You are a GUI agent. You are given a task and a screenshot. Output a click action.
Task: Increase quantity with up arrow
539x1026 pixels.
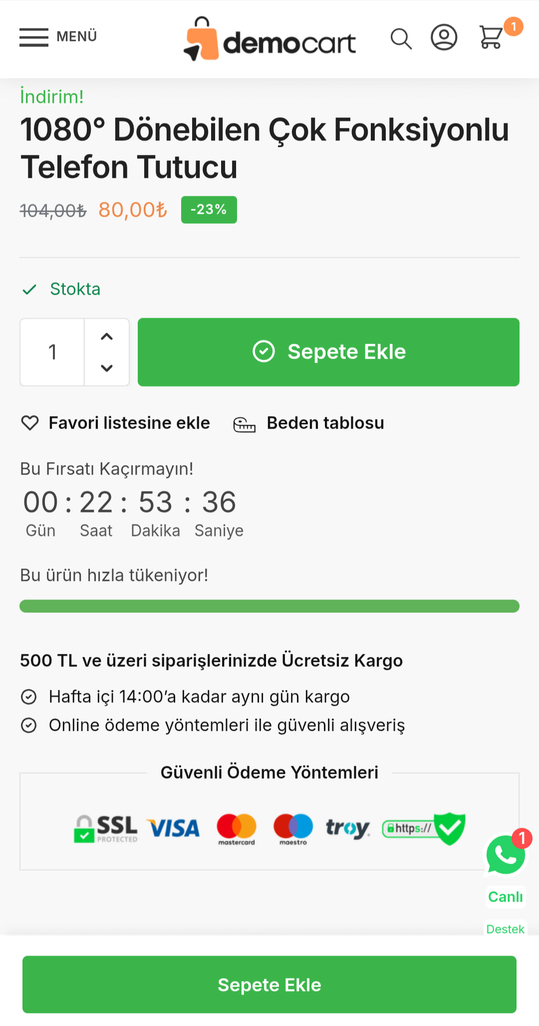click(x=107, y=336)
